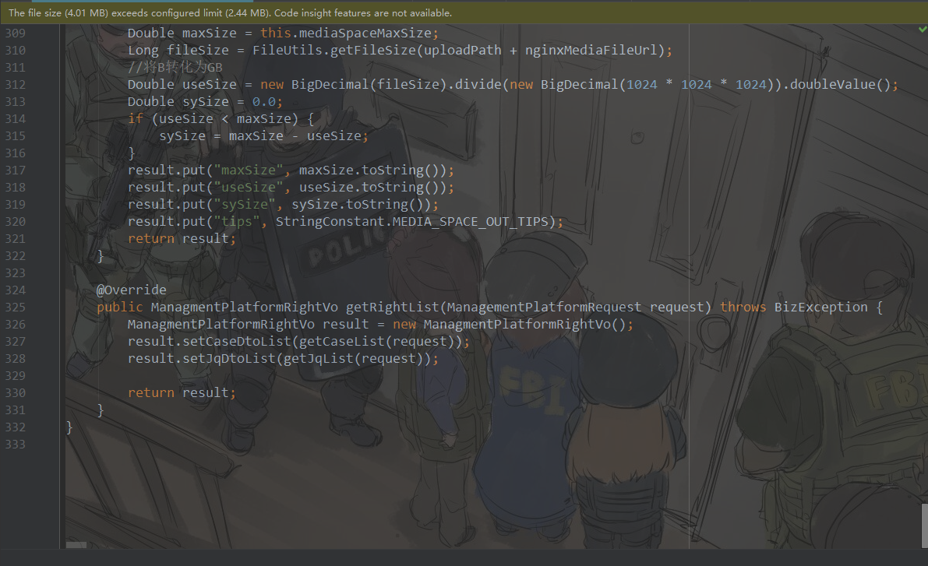Viewport: 928px width, 566px height.
Task: Click "useSize" string literal on line 318
Action: pyautogui.click(x=248, y=188)
